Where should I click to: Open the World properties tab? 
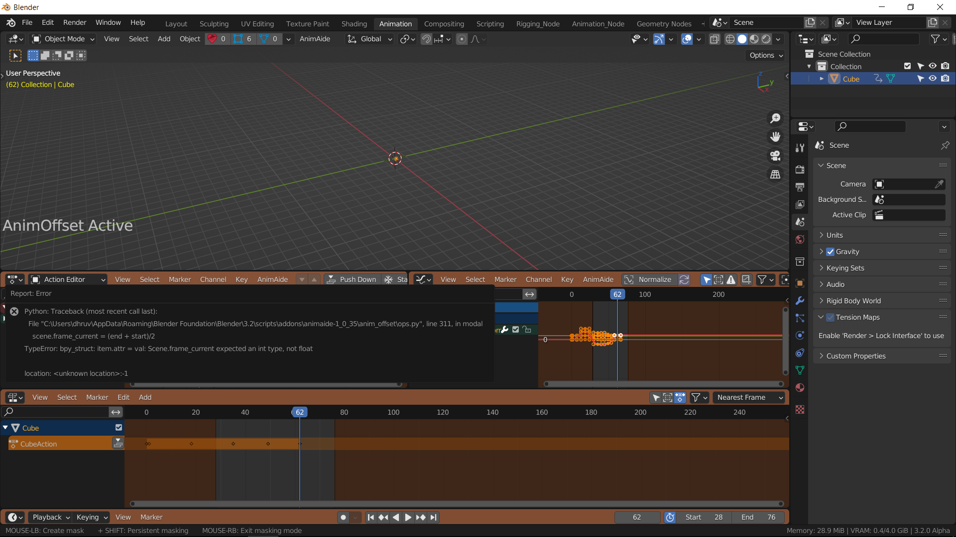(800, 239)
